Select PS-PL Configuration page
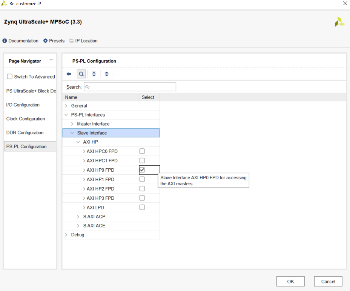 [x=30, y=146]
